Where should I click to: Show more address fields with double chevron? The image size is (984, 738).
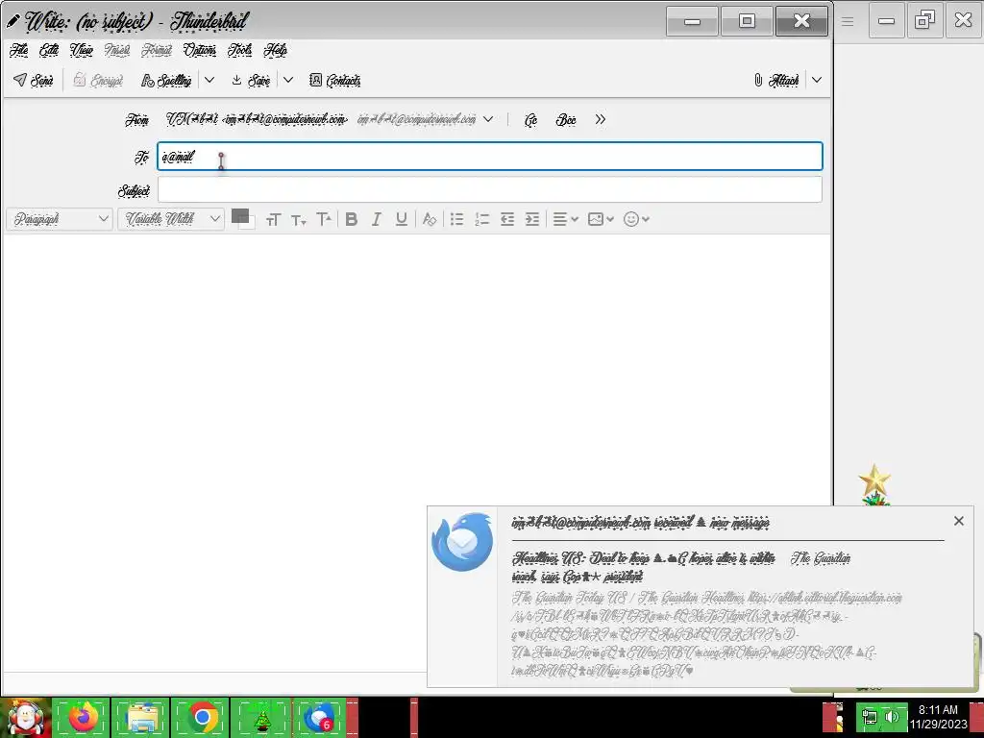tap(600, 119)
